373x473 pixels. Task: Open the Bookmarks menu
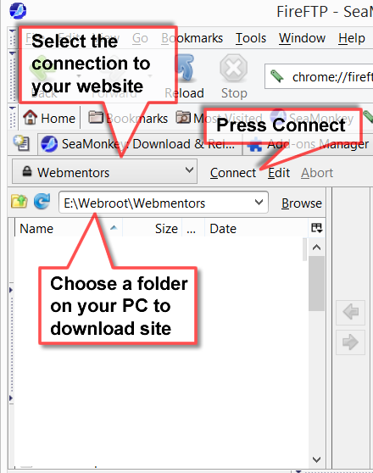click(x=192, y=38)
